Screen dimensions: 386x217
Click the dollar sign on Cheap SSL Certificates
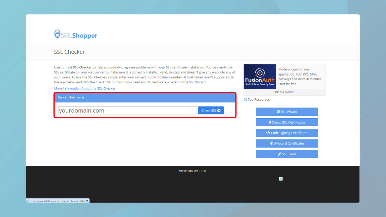click(270, 122)
